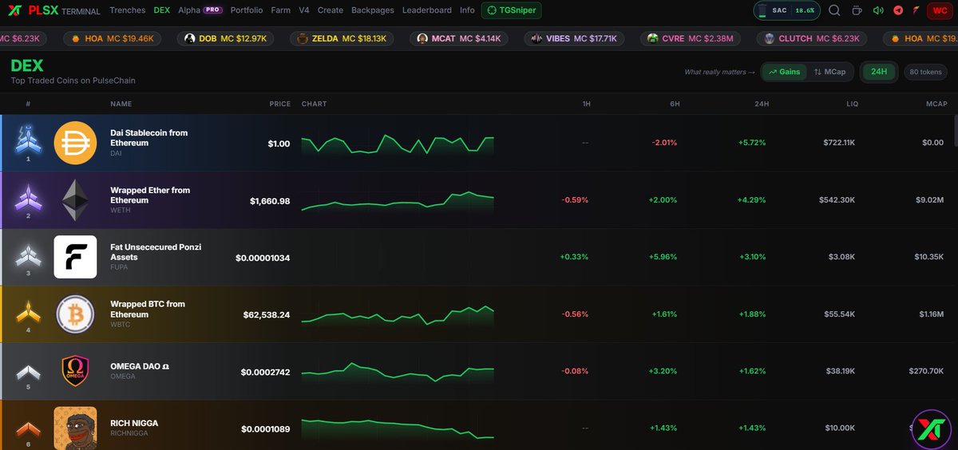Click the PLSX Terminal logo
The image size is (958, 450).
click(x=54, y=10)
